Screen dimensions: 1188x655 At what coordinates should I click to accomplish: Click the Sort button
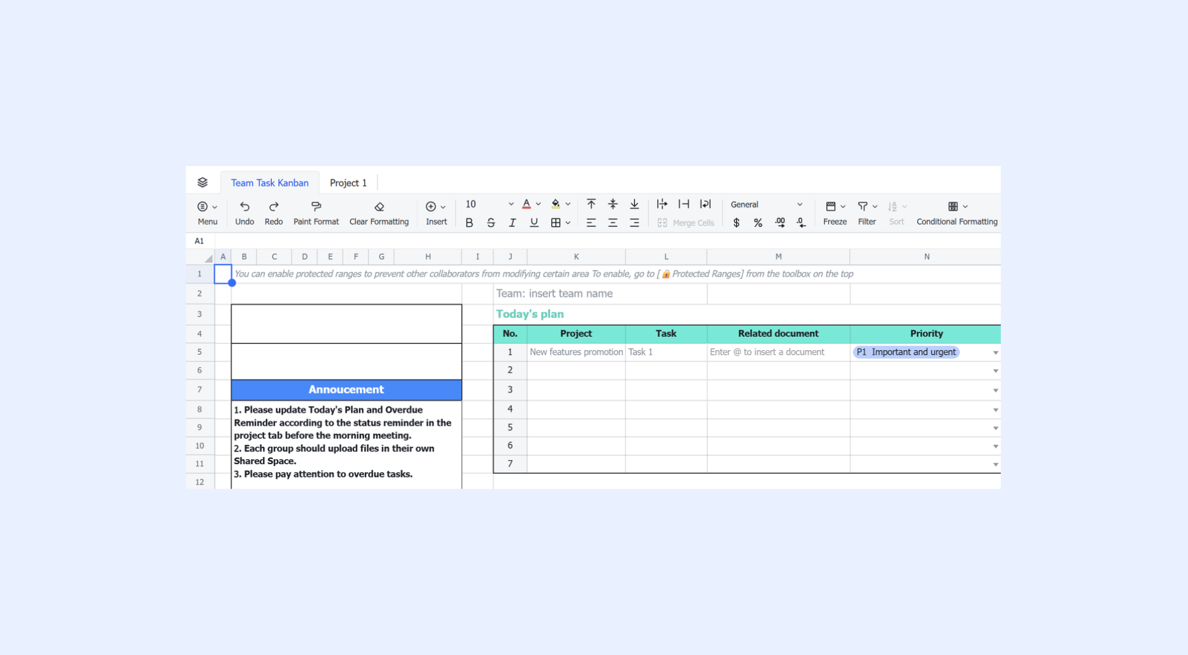(x=897, y=213)
